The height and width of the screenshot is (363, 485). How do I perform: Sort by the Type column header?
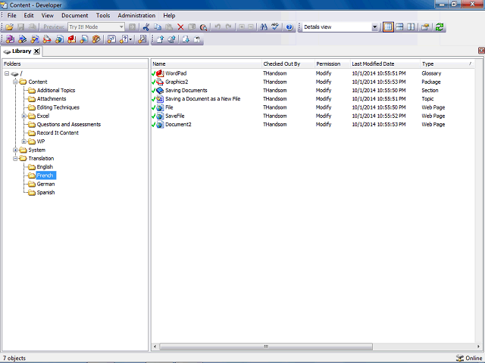click(x=447, y=64)
